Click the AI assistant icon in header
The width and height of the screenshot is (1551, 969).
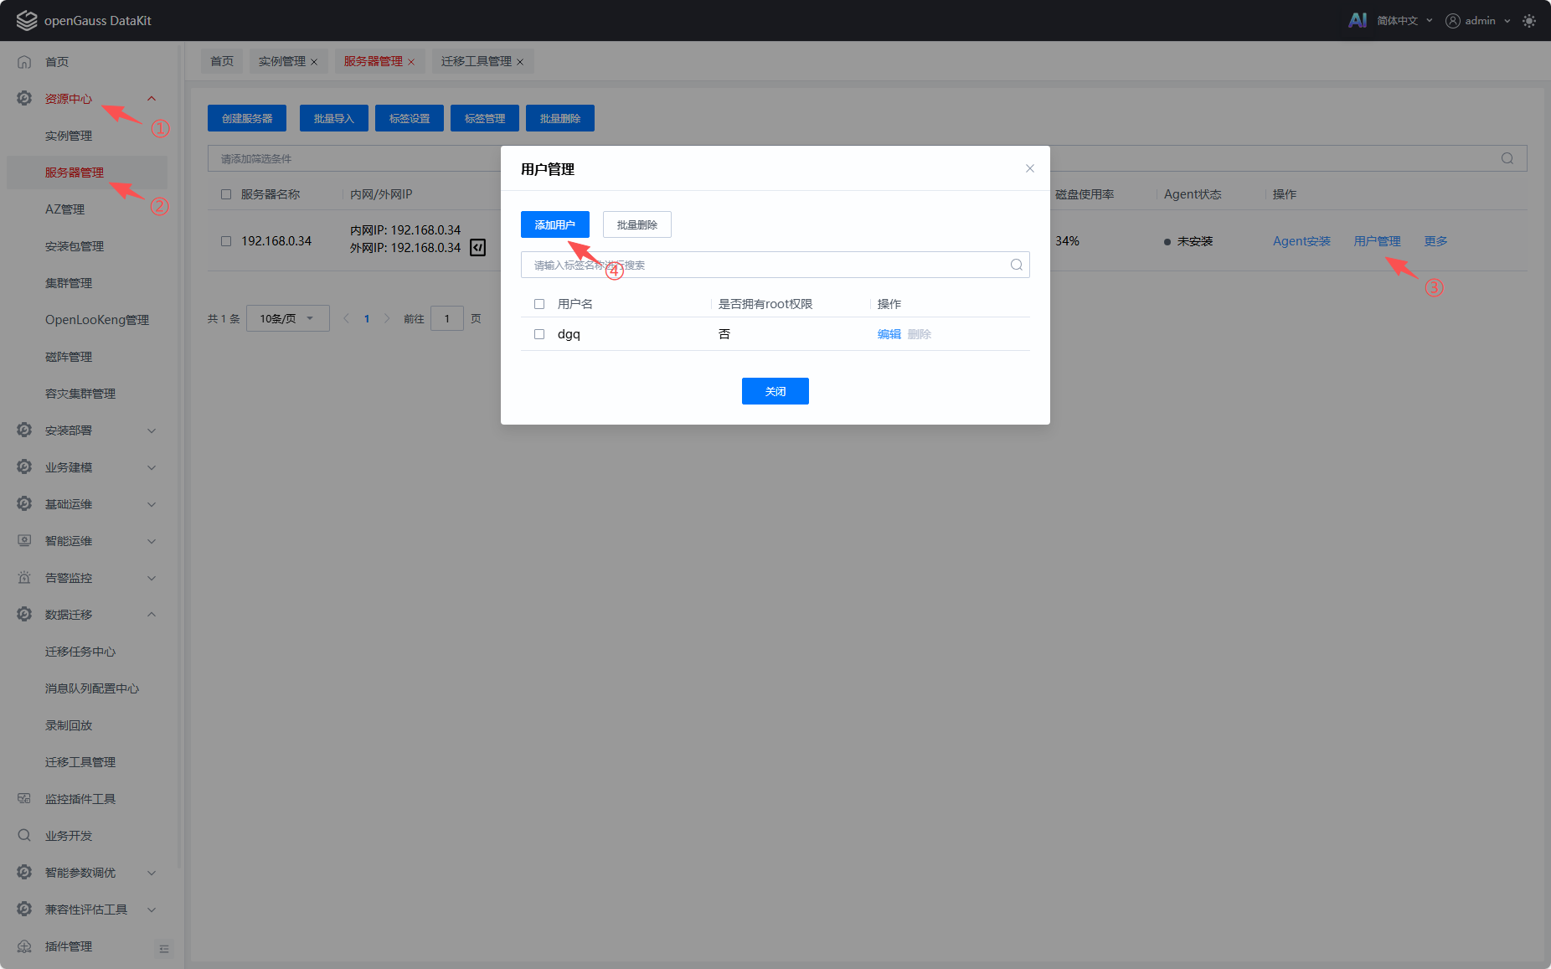point(1357,20)
